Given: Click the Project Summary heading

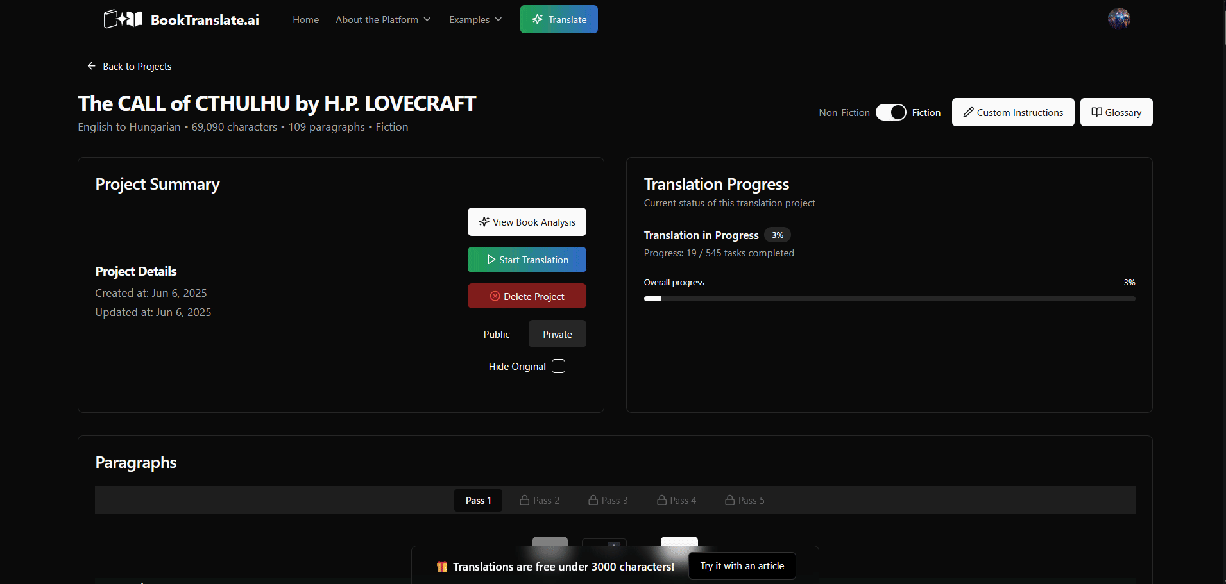Looking at the screenshot, I should (x=157, y=184).
